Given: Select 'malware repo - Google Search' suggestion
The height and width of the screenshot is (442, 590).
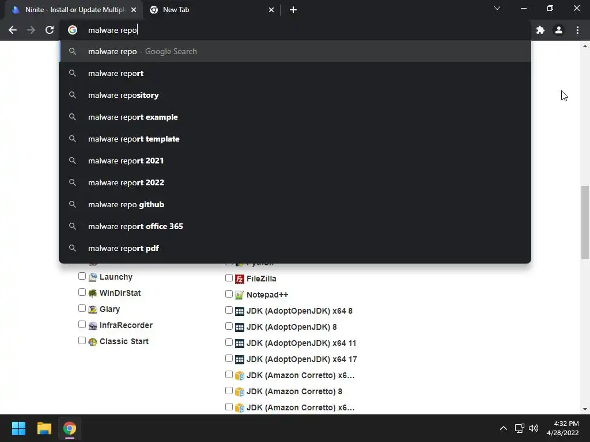Looking at the screenshot, I should 295,51.
